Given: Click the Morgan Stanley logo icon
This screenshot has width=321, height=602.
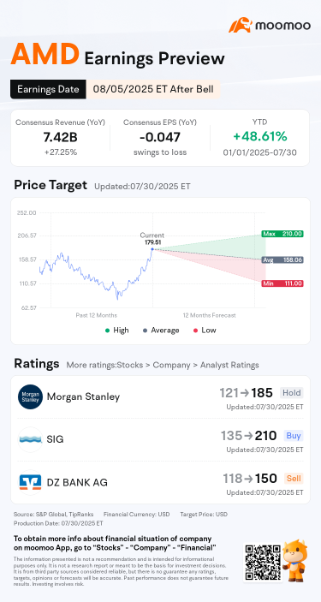Looking at the screenshot, I should coord(30,397).
